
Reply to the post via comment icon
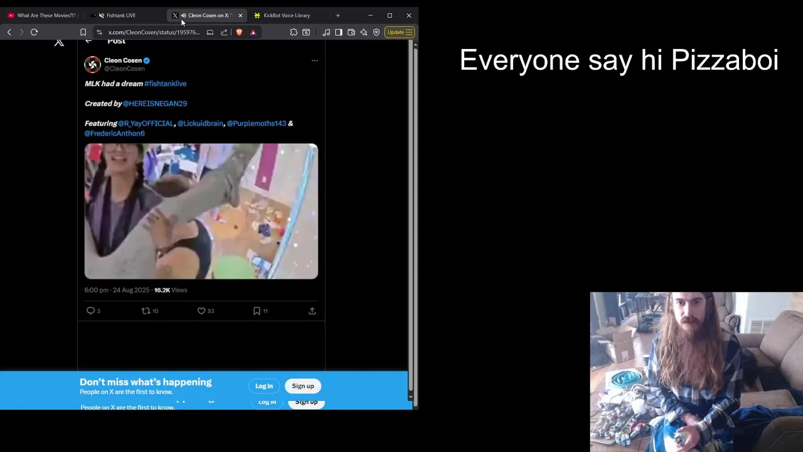point(91,311)
